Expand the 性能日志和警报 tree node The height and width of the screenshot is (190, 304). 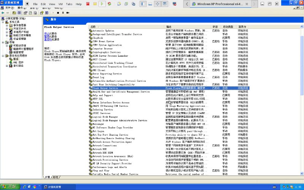click(7, 35)
